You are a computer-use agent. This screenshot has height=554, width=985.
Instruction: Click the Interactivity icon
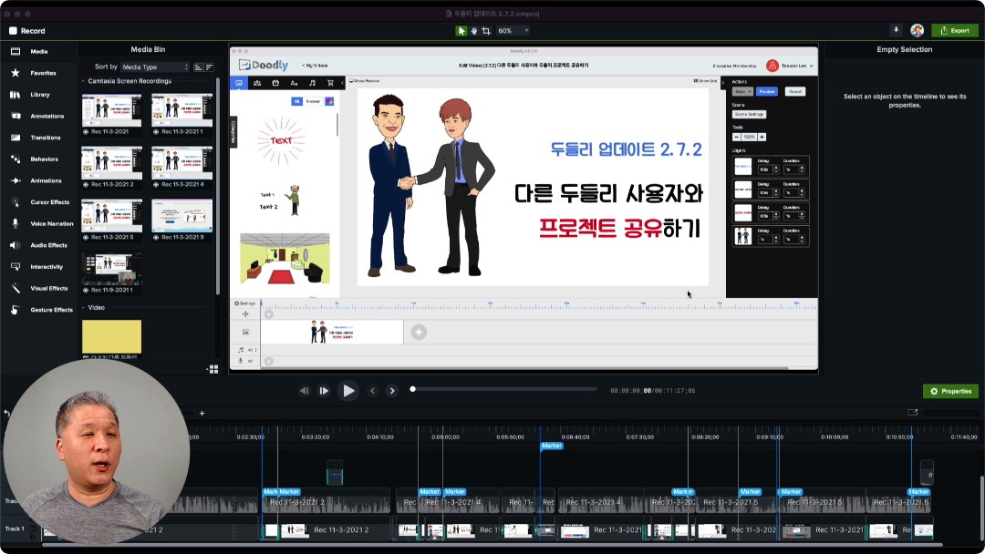16,267
